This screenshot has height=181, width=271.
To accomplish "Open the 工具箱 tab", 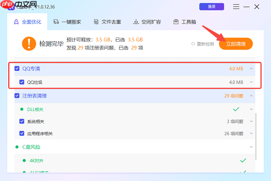I will tap(185, 22).
